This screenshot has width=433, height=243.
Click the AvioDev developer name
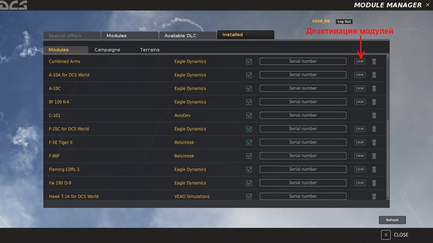click(x=182, y=115)
